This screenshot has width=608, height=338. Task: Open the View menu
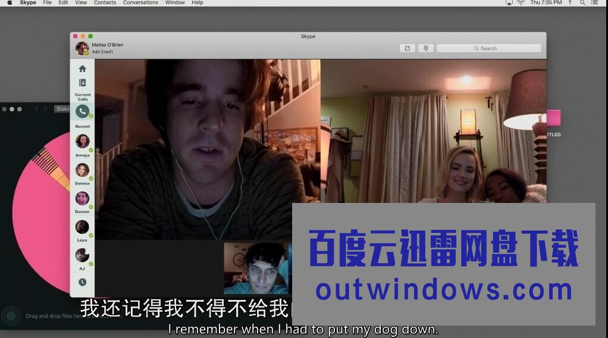[x=81, y=2]
